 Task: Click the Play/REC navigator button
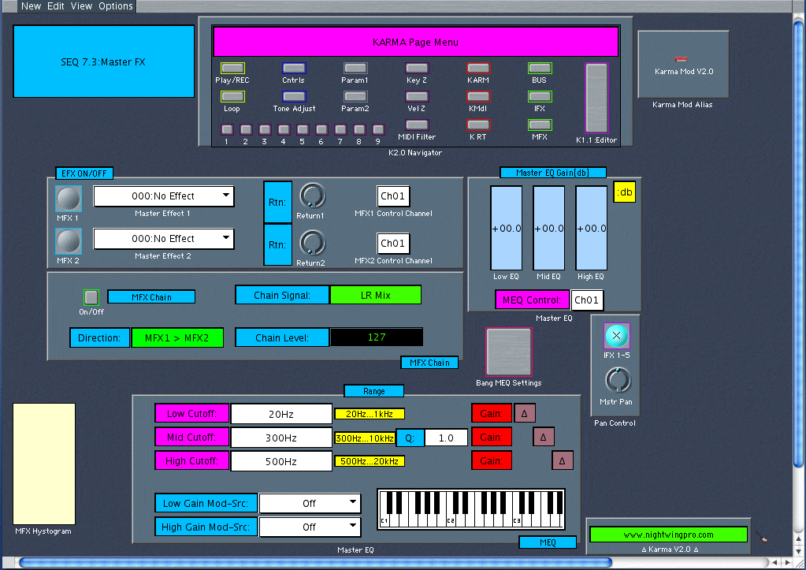click(x=232, y=69)
